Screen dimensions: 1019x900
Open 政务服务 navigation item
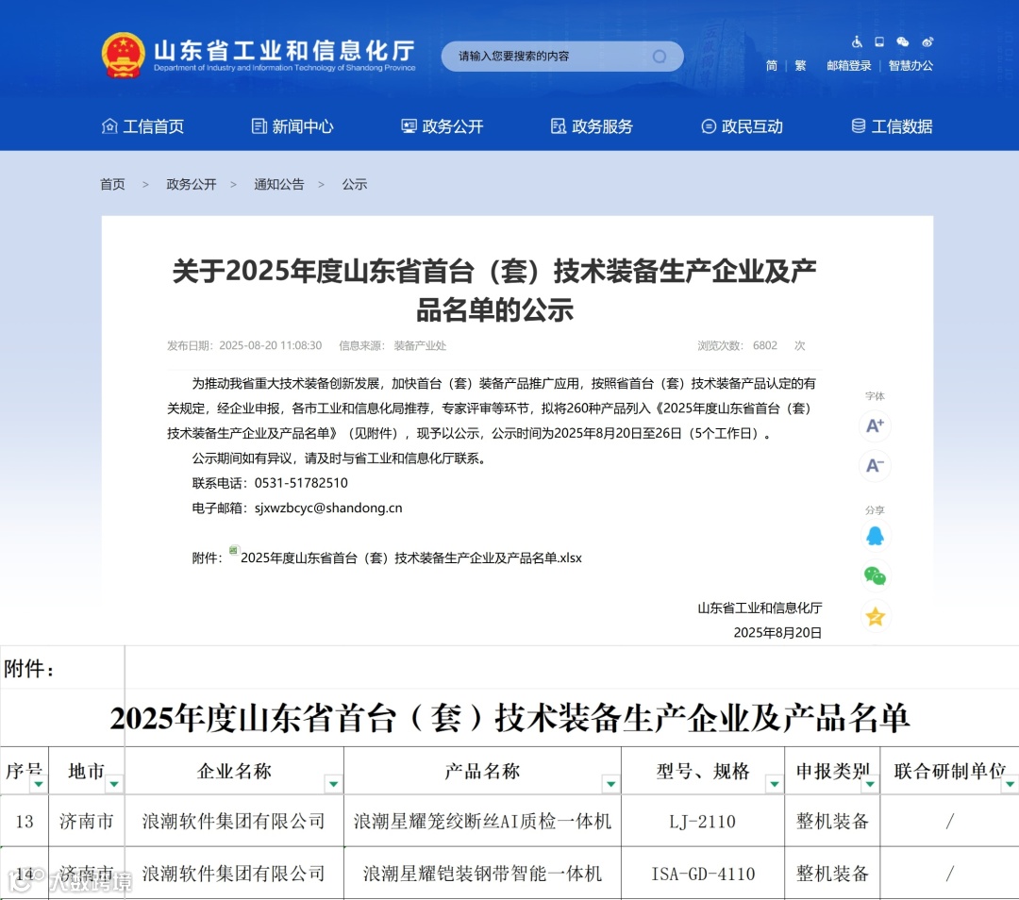pos(592,126)
